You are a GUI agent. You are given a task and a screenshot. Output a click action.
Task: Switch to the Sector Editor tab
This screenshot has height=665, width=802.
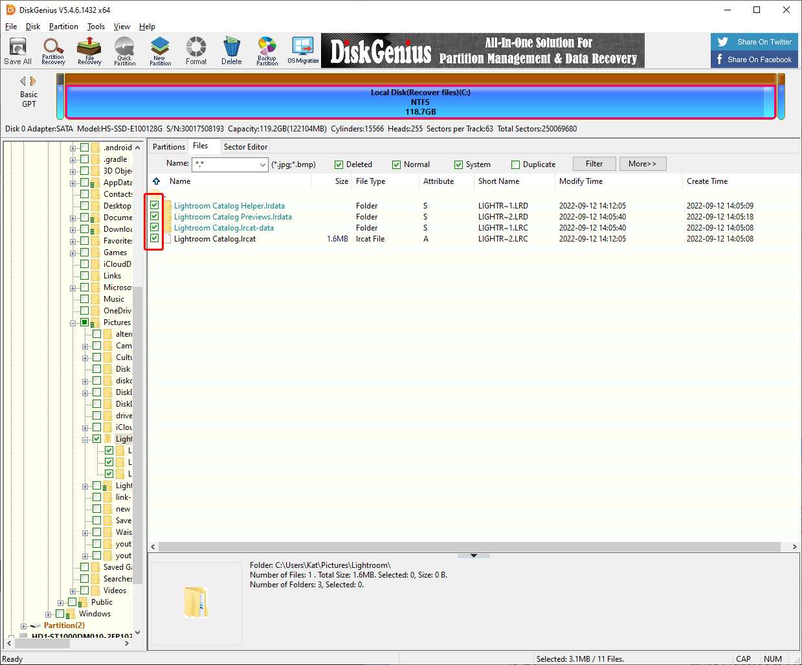pyautogui.click(x=245, y=147)
